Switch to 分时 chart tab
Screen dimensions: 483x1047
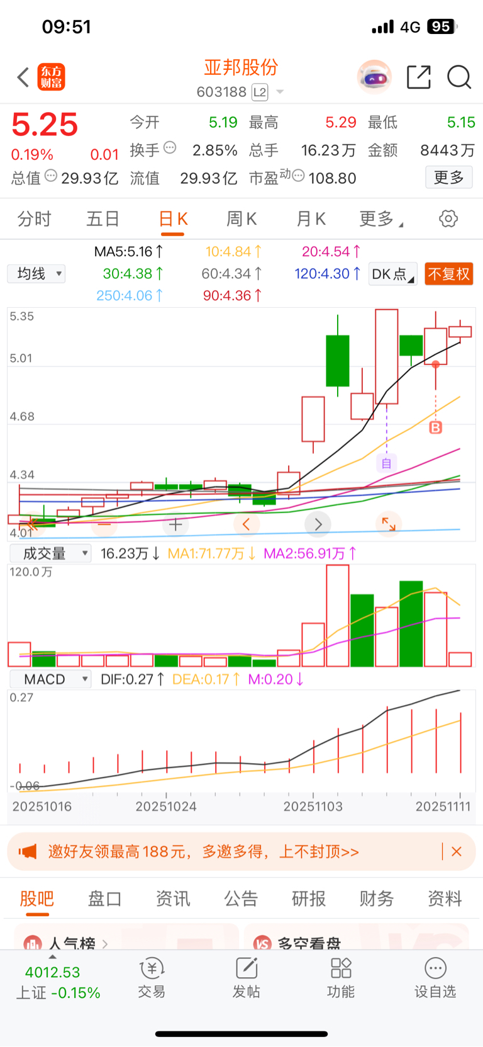(34, 219)
